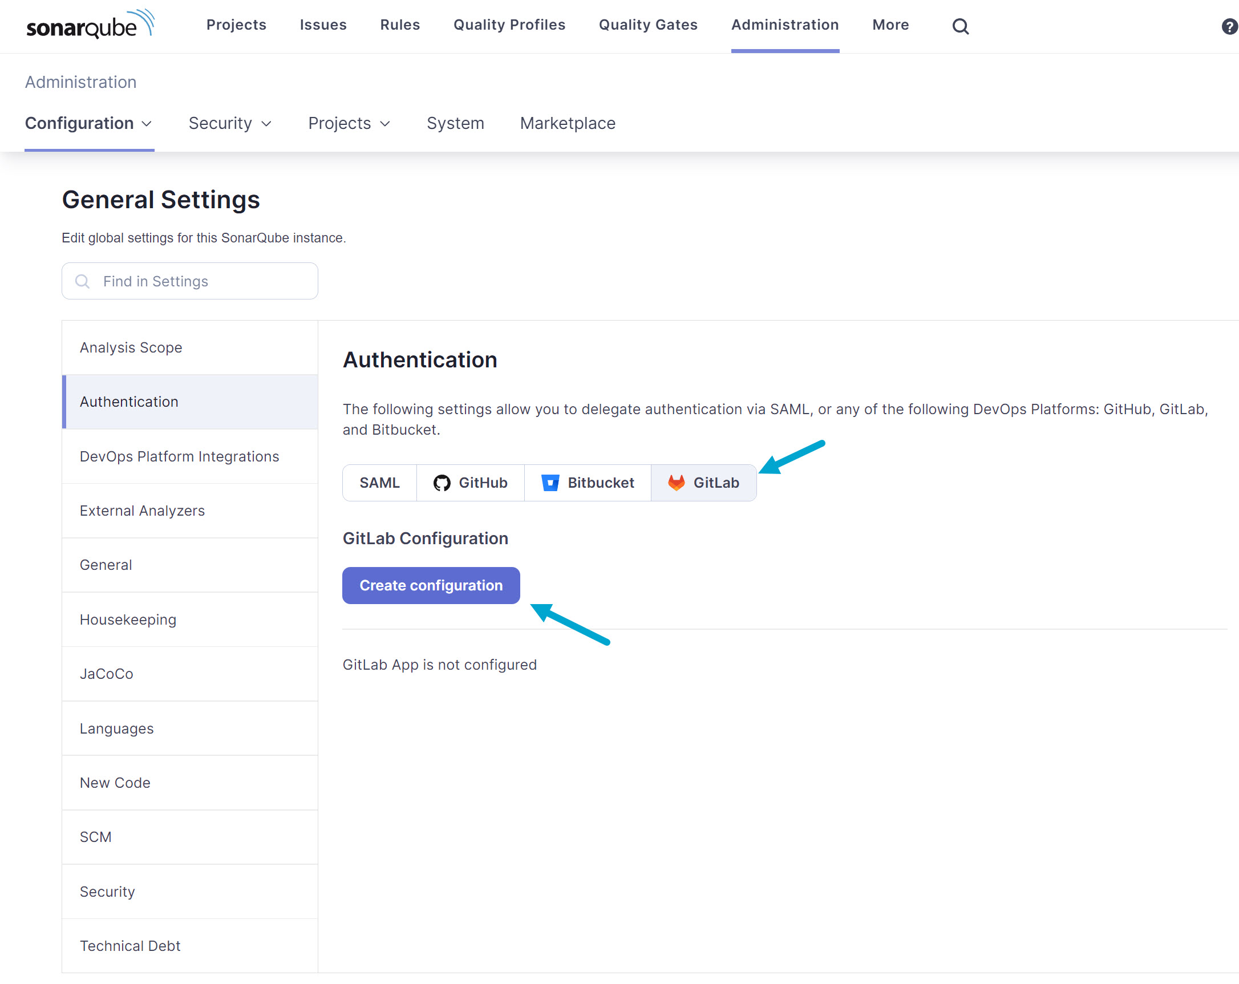Select the GitLab authentication tab

pyautogui.click(x=703, y=483)
